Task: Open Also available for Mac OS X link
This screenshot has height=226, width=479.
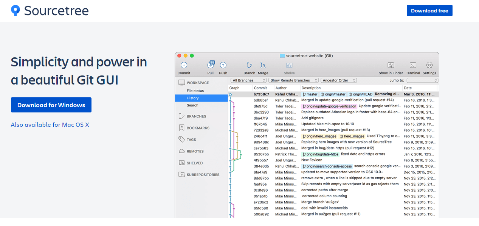Action: (50, 125)
